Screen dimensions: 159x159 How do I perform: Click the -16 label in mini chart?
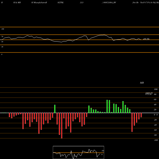[x=102, y=151]
